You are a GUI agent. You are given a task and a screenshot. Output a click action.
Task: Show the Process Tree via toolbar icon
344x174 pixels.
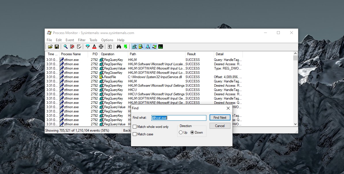(110, 47)
